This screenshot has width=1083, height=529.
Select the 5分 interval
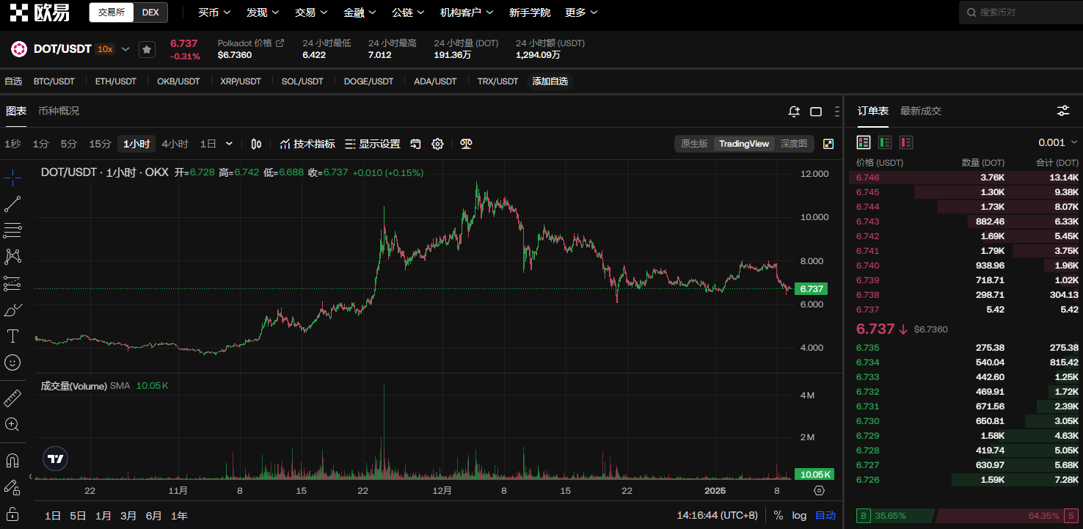click(x=68, y=144)
